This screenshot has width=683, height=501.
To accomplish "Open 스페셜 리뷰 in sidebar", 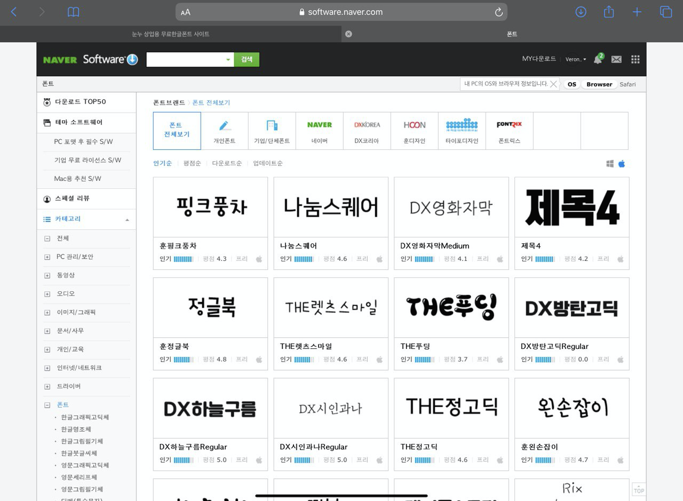I will [x=86, y=198].
